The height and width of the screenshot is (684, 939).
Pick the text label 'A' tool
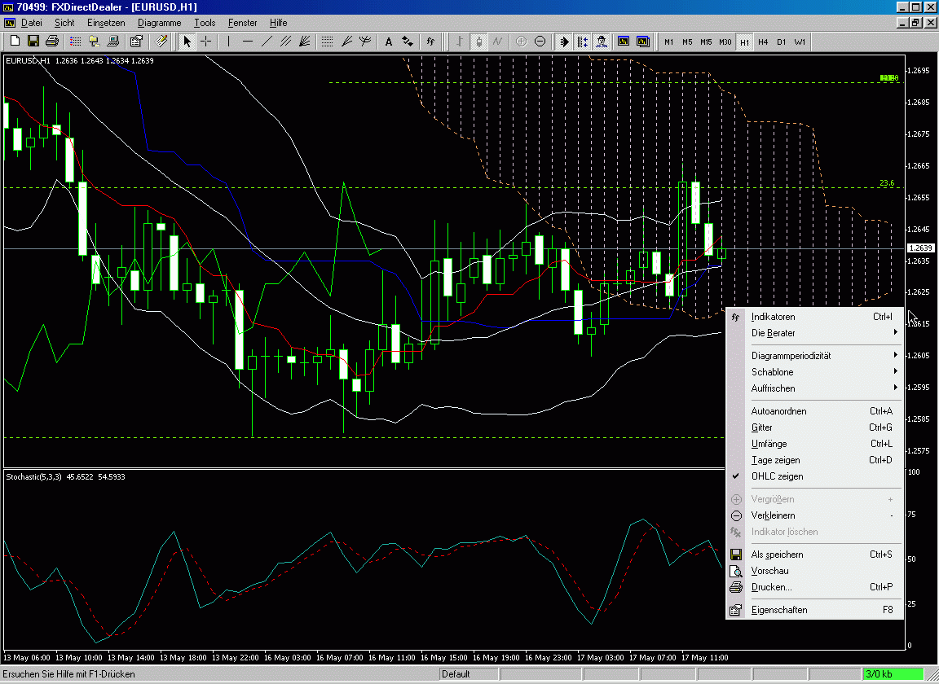pos(389,42)
